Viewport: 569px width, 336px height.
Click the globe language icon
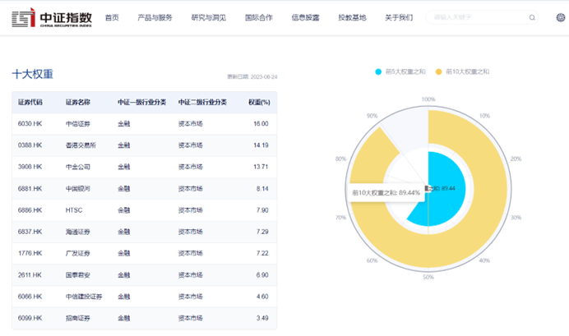point(561,17)
